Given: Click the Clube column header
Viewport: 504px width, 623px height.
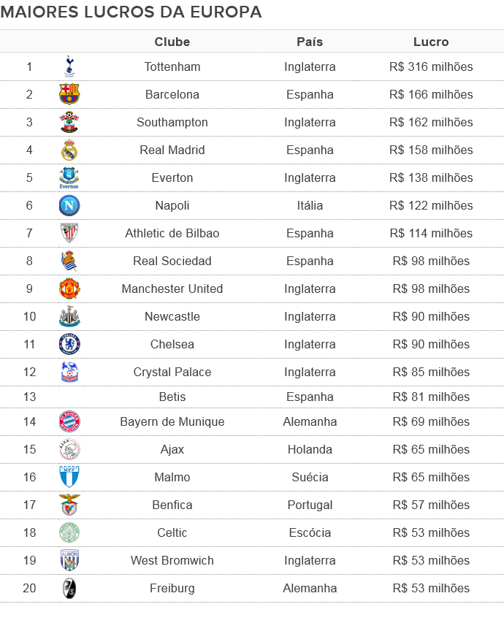Looking at the screenshot, I should coord(172,42).
